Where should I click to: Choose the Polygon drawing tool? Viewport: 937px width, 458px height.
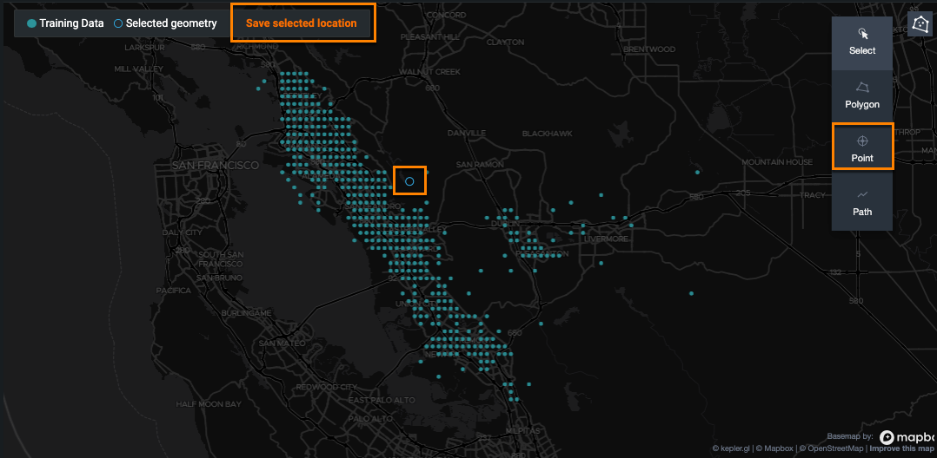pos(862,95)
